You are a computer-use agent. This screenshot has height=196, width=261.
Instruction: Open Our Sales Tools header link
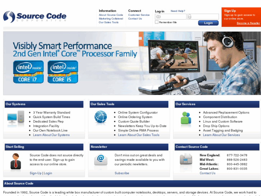(109, 22)
